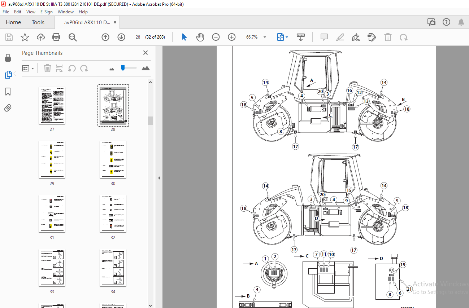Zoom out with the minus button

point(216,37)
